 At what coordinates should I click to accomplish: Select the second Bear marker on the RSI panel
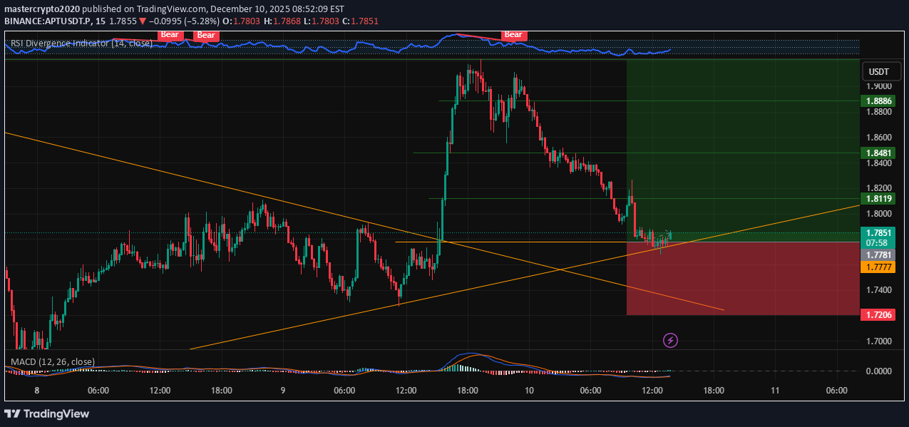(205, 35)
